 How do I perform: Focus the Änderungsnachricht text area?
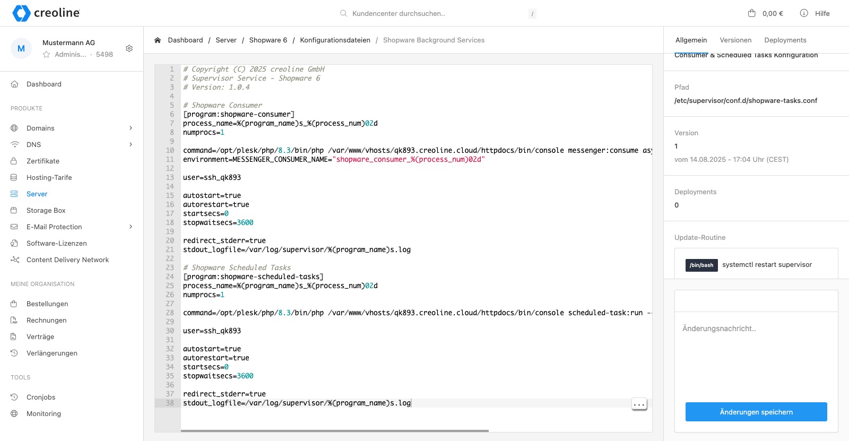(x=756, y=356)
